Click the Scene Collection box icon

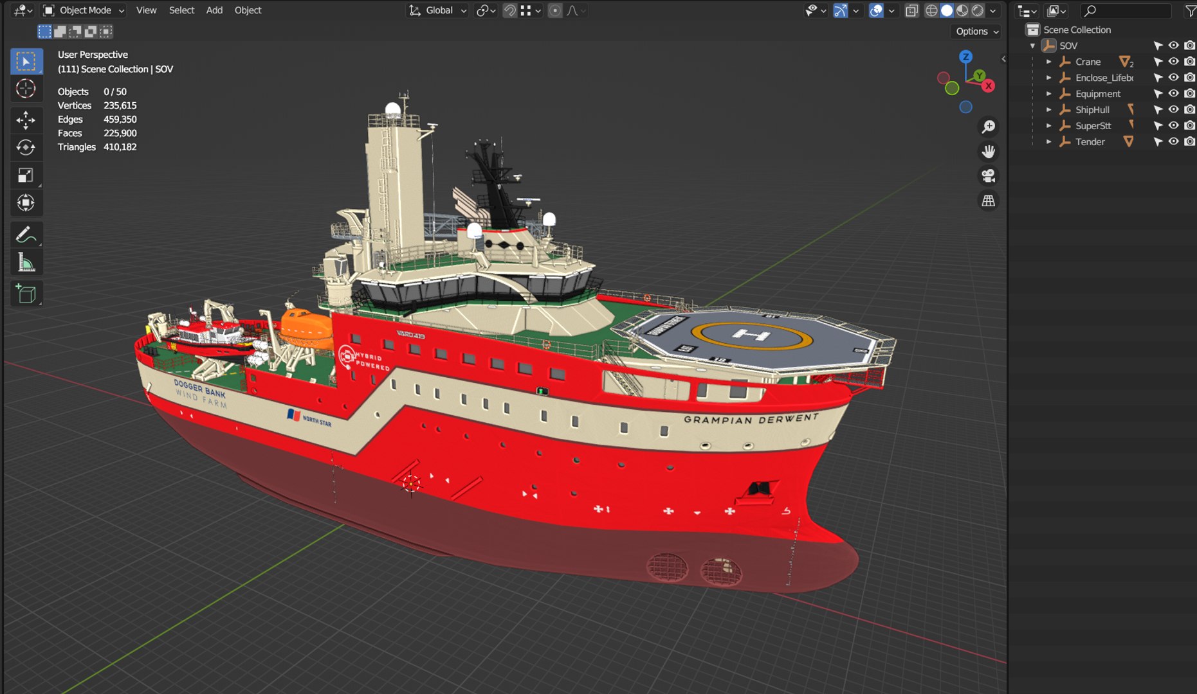1032,30
